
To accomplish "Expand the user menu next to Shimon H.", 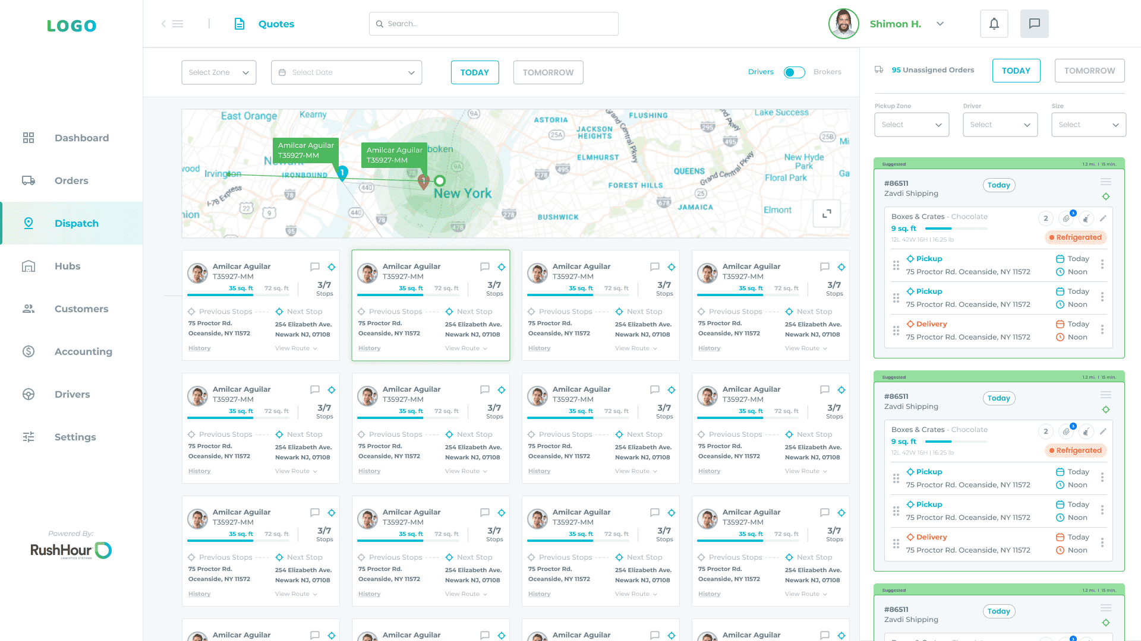I will [x=940, y=24].
